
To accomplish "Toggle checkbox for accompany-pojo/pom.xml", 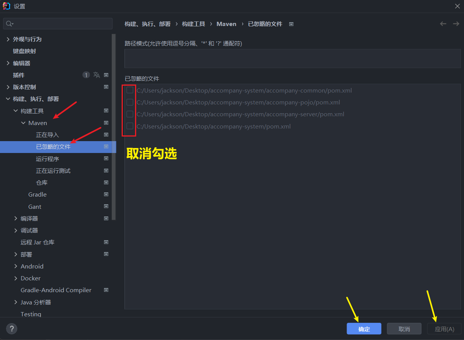I will point(130,102).
